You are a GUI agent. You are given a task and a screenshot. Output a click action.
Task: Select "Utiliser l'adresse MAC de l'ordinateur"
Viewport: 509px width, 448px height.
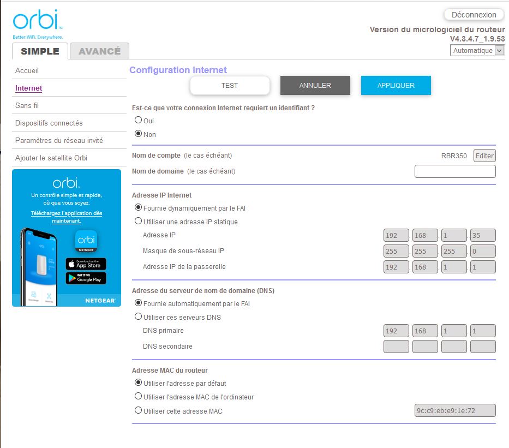(138, 397)
